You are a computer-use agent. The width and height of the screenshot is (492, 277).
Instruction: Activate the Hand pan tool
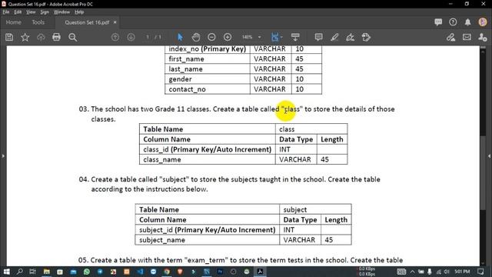pos(196,37)
